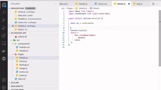The image size is (161, 90).
Task: Click the editor vertical scrollbar
Action: 160,38
